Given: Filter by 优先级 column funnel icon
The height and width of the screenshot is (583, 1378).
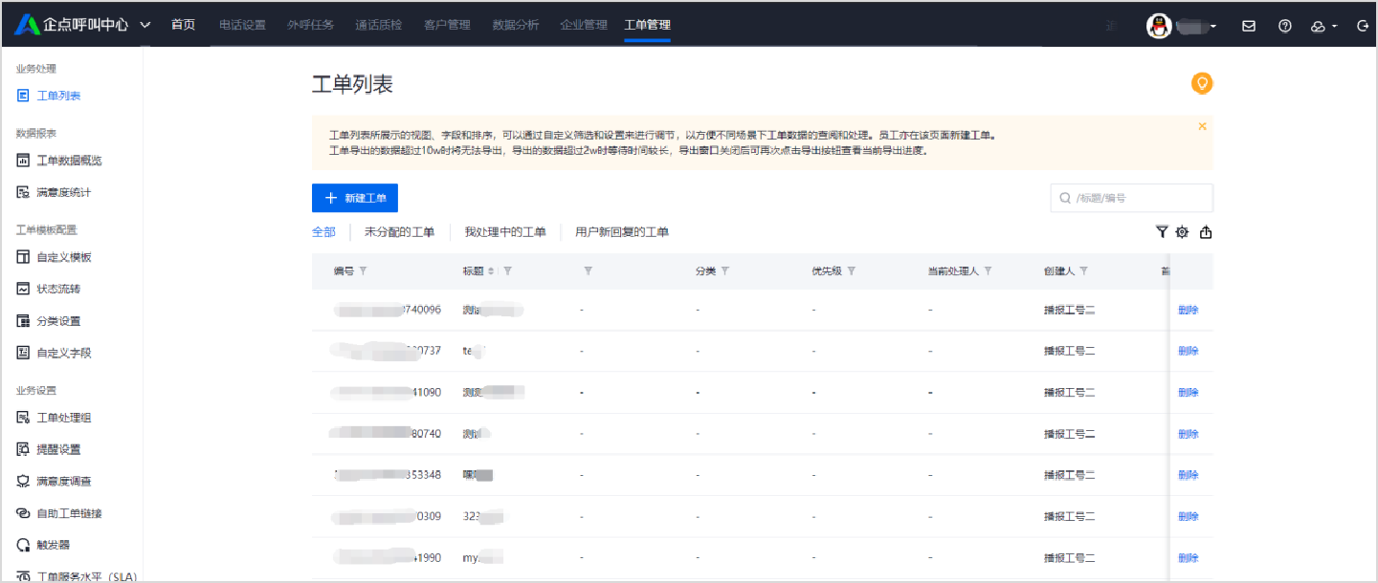Looking at the screenshot, I should 851,271.
